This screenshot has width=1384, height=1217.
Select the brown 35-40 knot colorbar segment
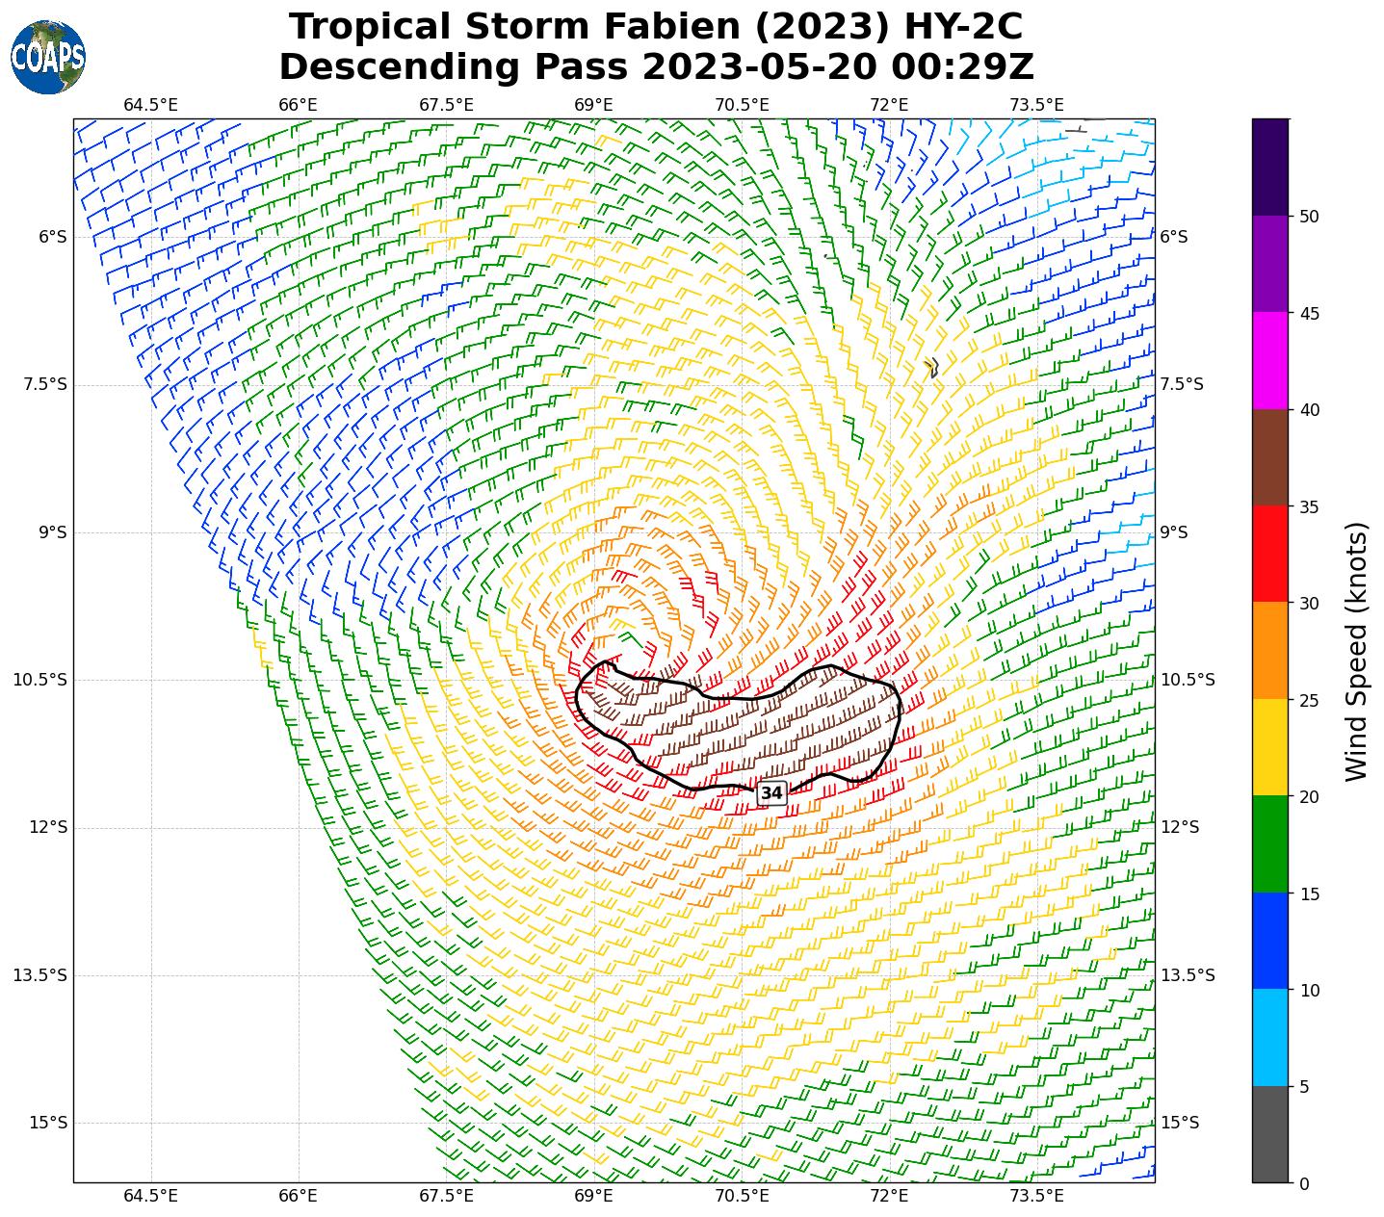[1269, 457]
